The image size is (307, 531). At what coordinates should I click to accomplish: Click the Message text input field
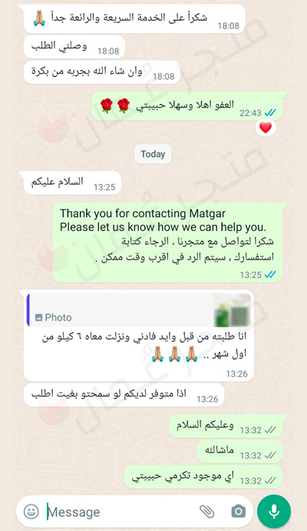pos(122,512)
